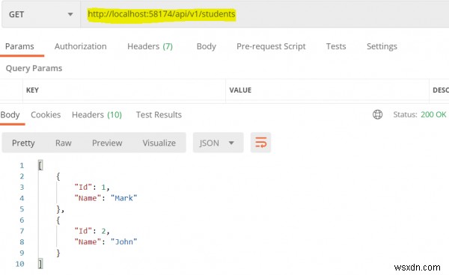Click the VALUE column header
Image resolution: width=449 pixels, height=275 pixels.
coord(240,90)
